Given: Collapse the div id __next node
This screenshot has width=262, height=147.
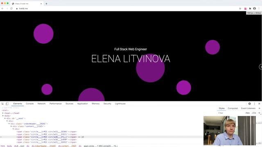Looking at the screenshot, I should coord(5,118).
